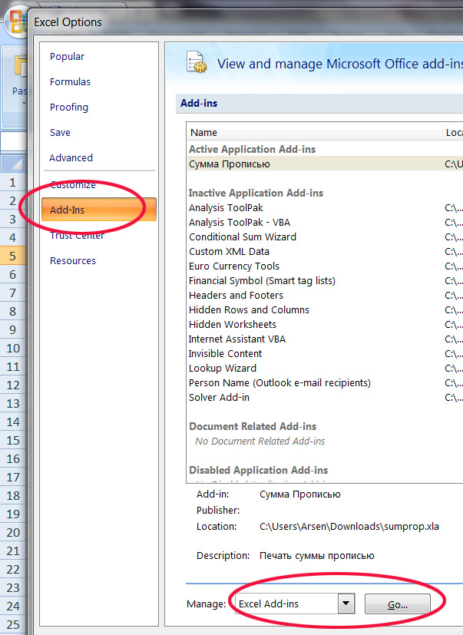Select the Lookup Wizard add-in

223,369
